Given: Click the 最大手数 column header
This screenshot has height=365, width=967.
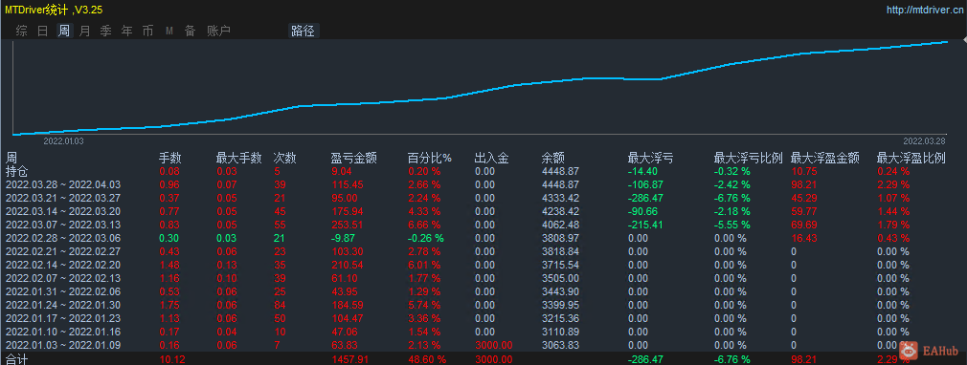Looking at the screenshot, I should [x=239, y=159].
